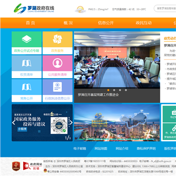
Task: Open the 政务公开试点专题 link
Action: coord(26,51)
